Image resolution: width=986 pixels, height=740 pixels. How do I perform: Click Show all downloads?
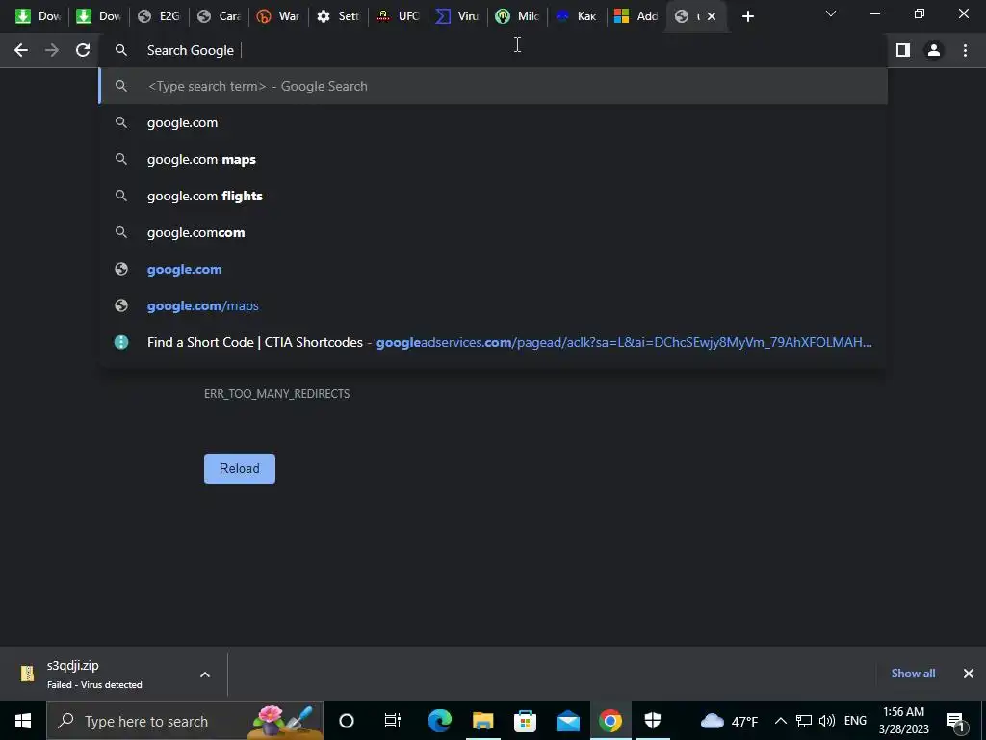[x=913, y=674]
